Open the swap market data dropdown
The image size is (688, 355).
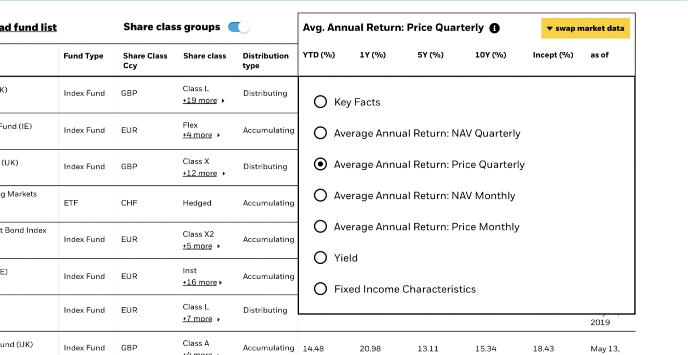click(x=585, y=29)
